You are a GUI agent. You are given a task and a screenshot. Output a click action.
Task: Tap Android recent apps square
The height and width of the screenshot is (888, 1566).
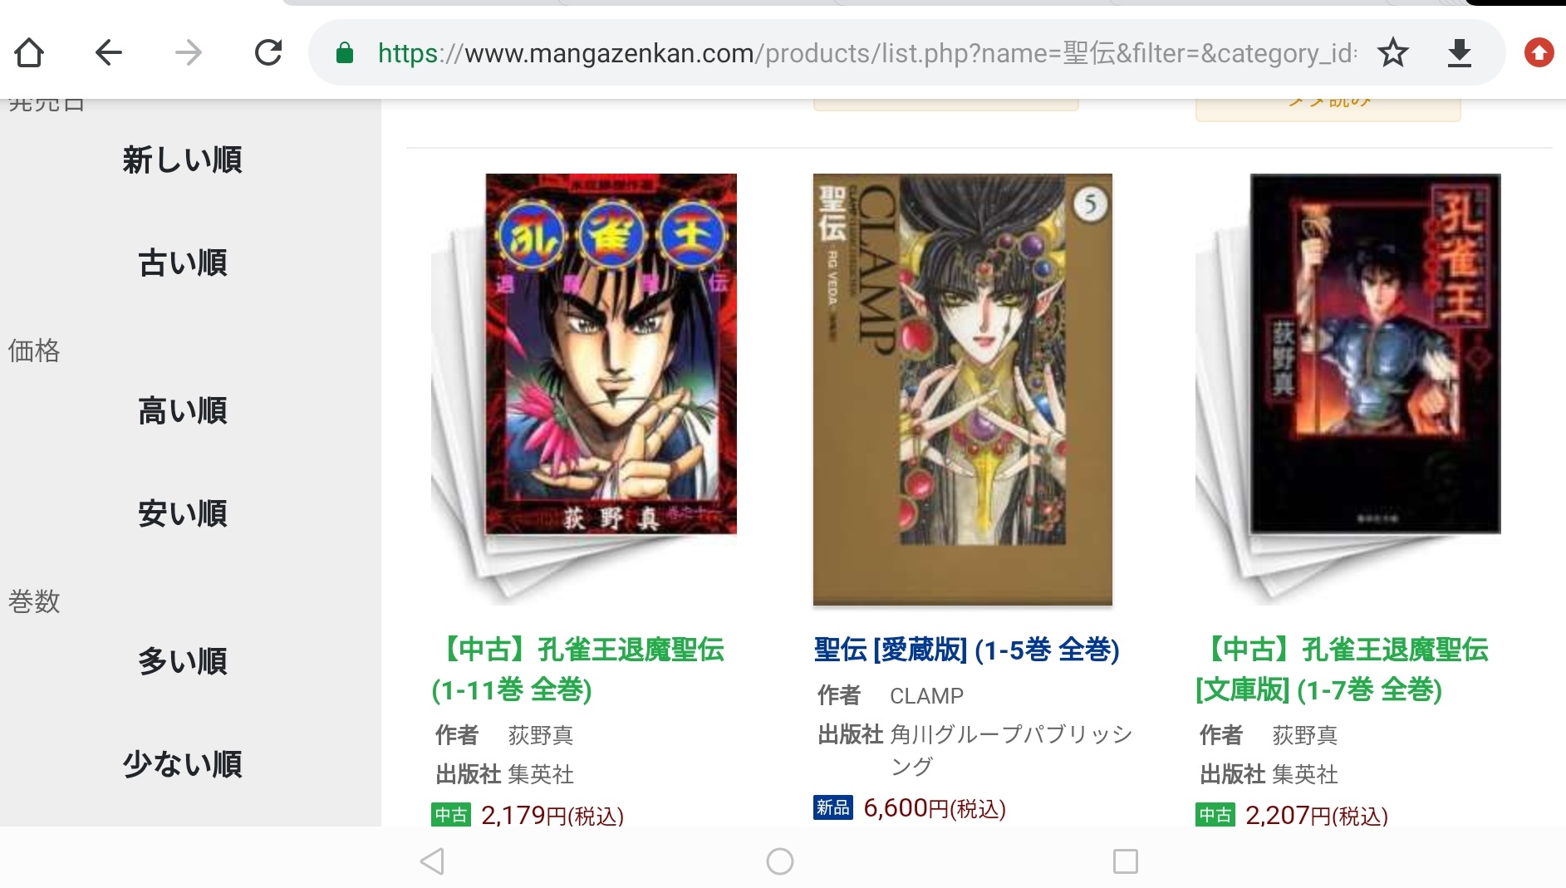pyautogui.click(x=1126, y=861)
